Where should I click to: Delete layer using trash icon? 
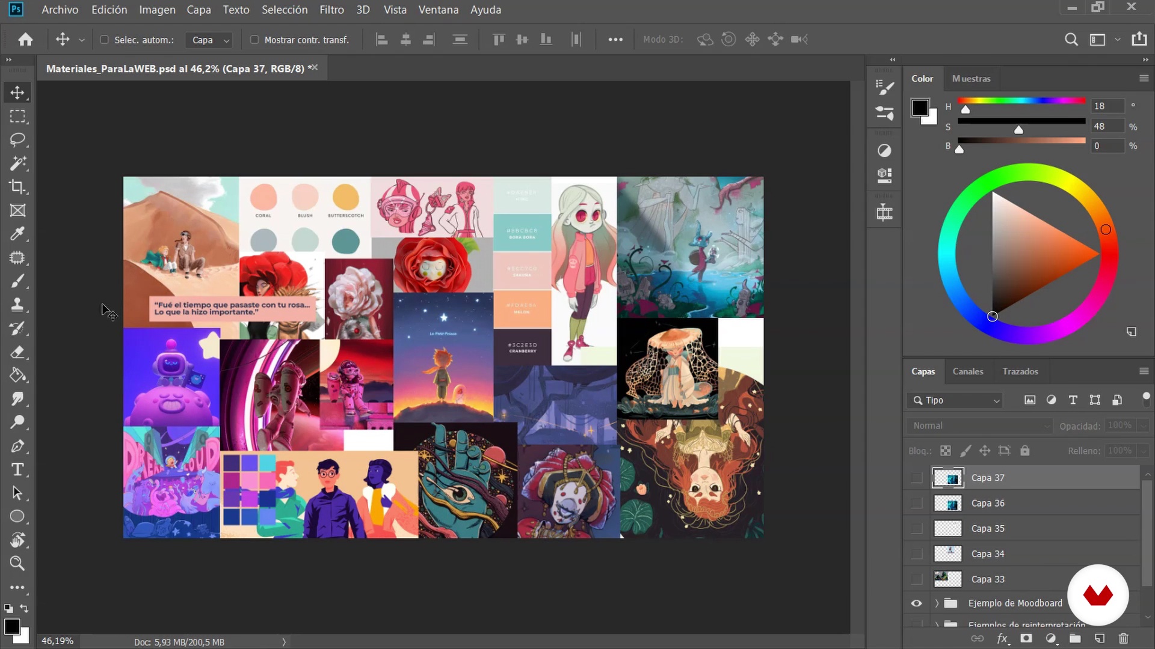pyautogui.click(x=1123, y=638)
